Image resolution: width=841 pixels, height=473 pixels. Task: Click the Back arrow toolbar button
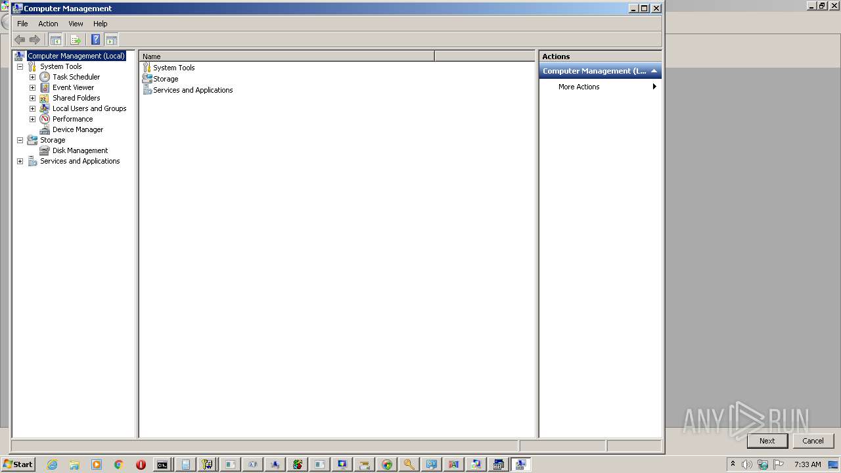coord(20,39)
